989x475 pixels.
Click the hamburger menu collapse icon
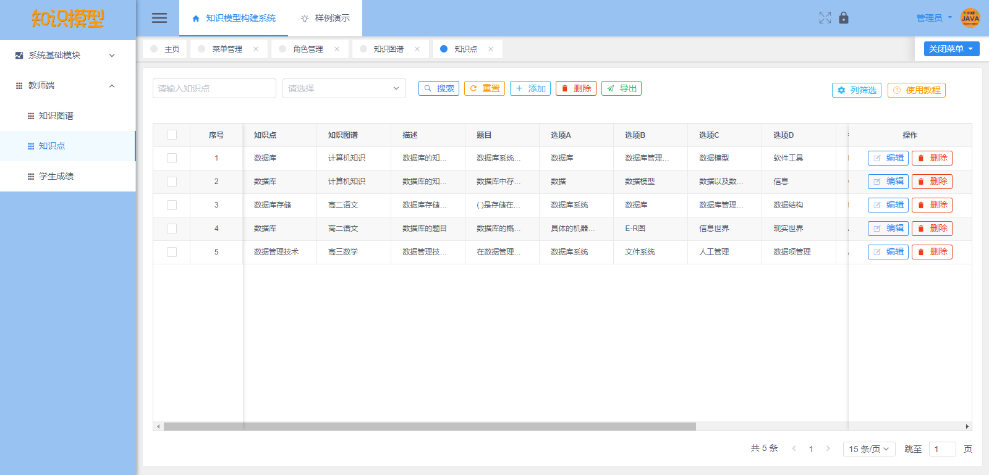pyautogui.click(x=159, y=18)
